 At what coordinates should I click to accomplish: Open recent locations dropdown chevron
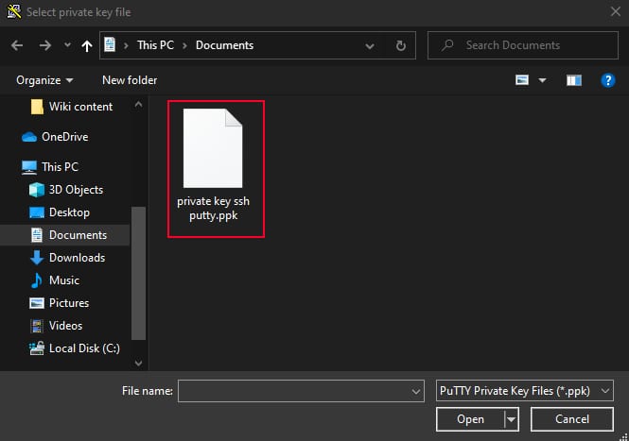(x=67, y=45)
